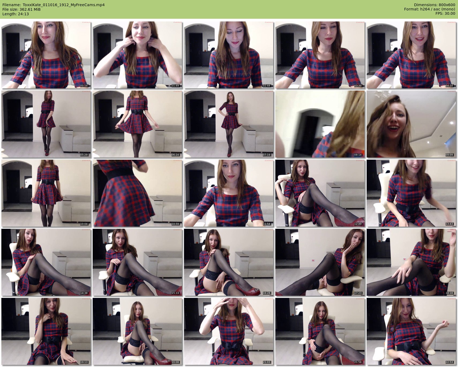Image resolution: width=458 pixels, height=367 pixels.
Task: Click the frame at 21:58
Action: [320, 331]
